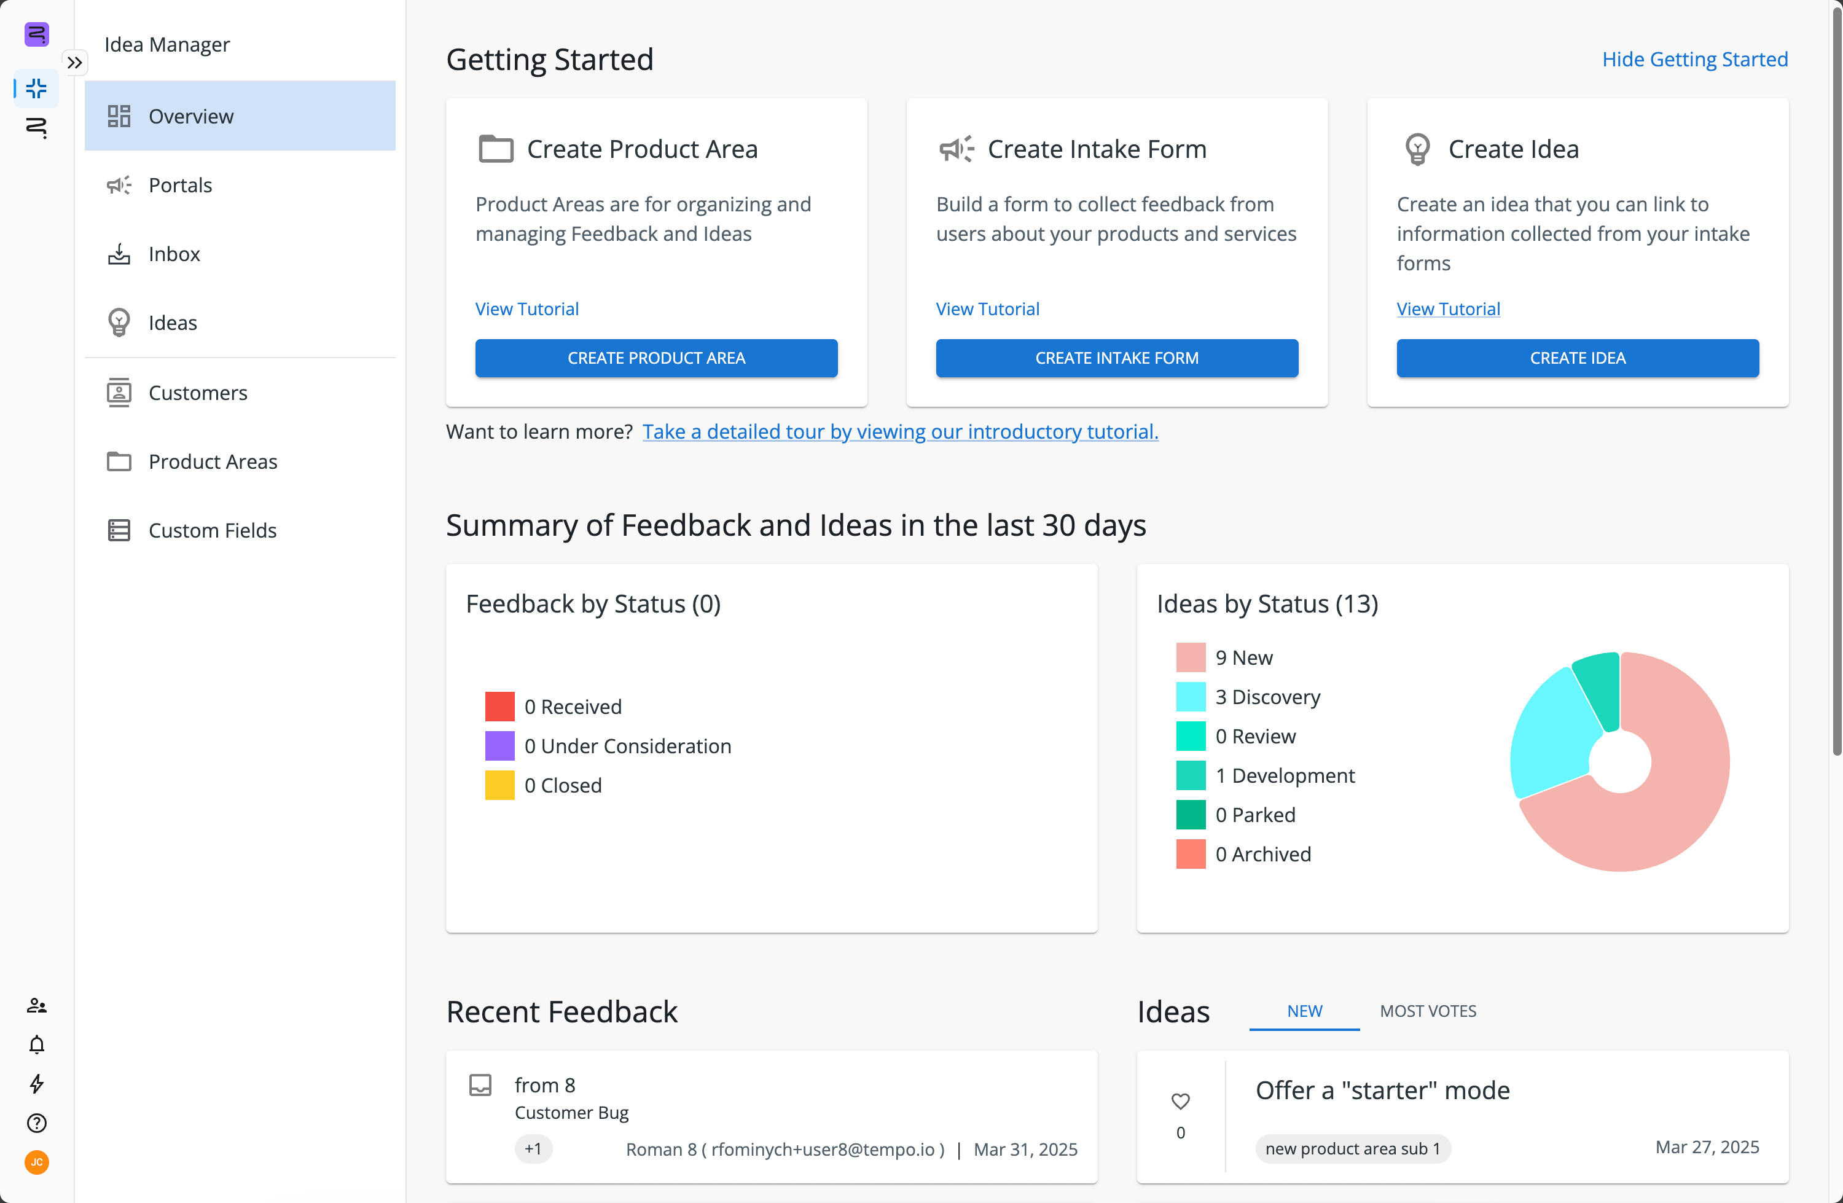Select the Ideas lightbulb item

(173, 322)
